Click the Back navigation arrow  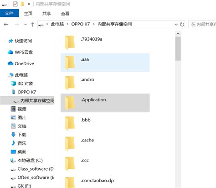[6, 24]
